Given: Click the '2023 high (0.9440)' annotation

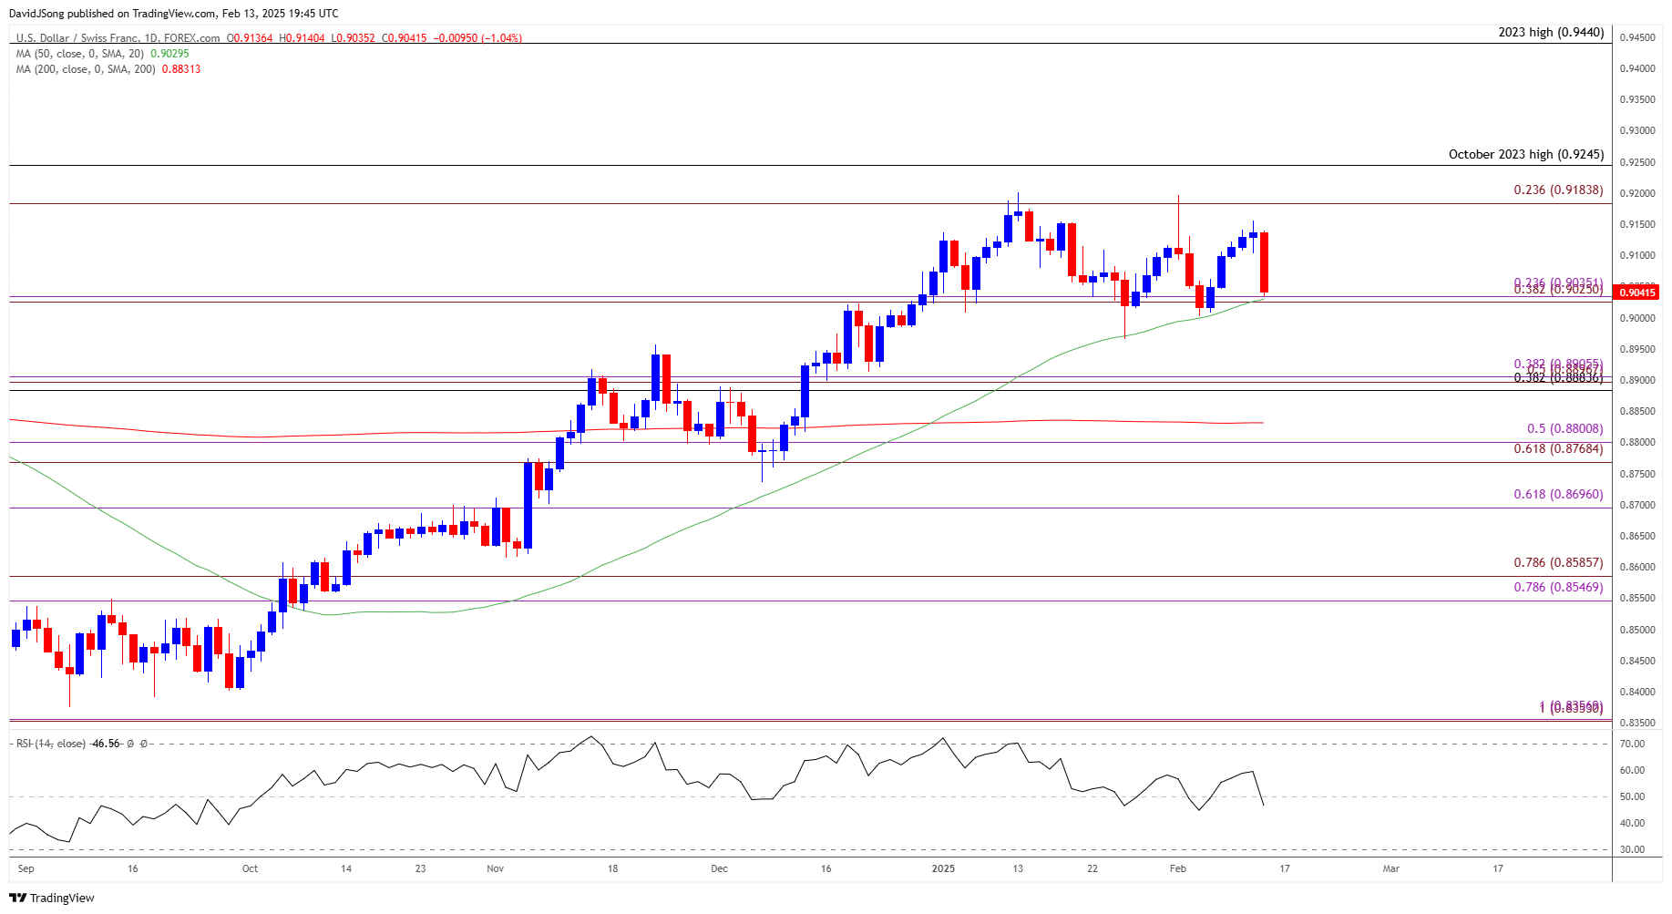Looking at the screenshot, I should point(1551,32).
